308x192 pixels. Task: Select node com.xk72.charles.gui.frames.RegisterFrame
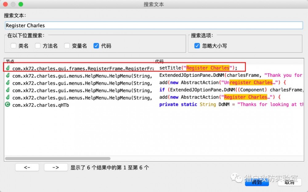[83, 69]
